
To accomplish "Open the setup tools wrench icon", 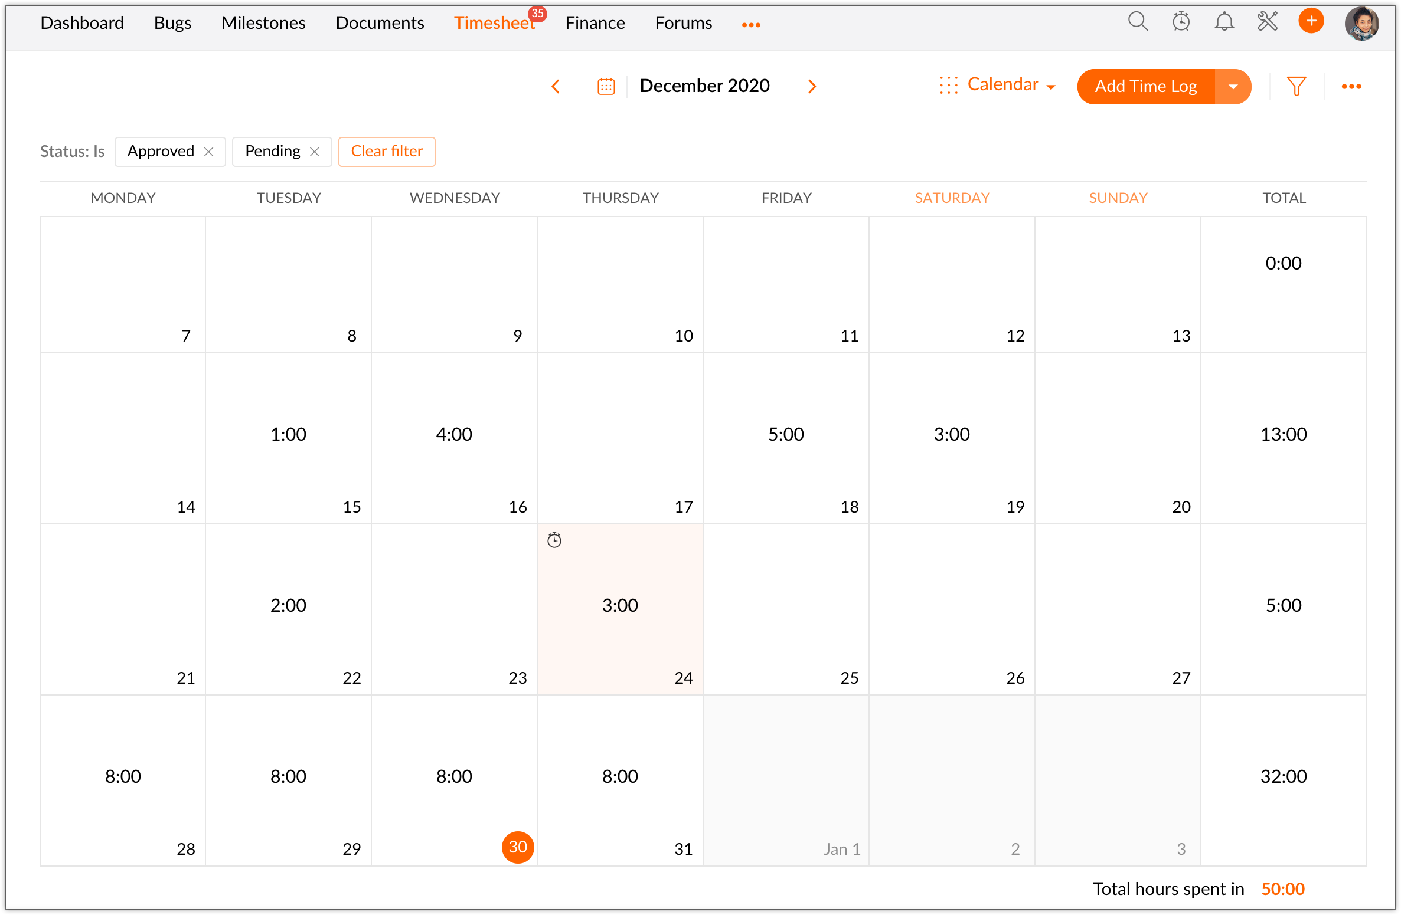I will click(x=1267, y=22).
